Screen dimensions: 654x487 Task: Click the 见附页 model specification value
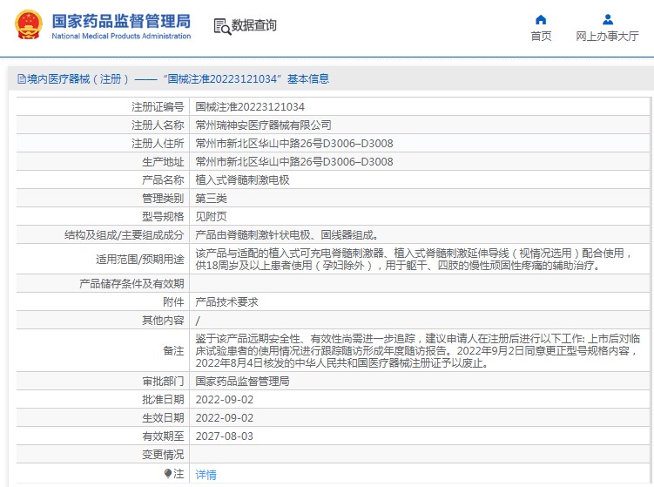tap(212, 216)
